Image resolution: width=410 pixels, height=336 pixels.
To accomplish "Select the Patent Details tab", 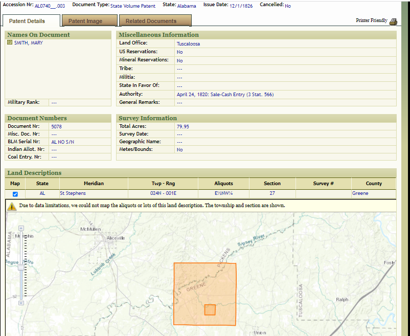I will coord(27,21).
